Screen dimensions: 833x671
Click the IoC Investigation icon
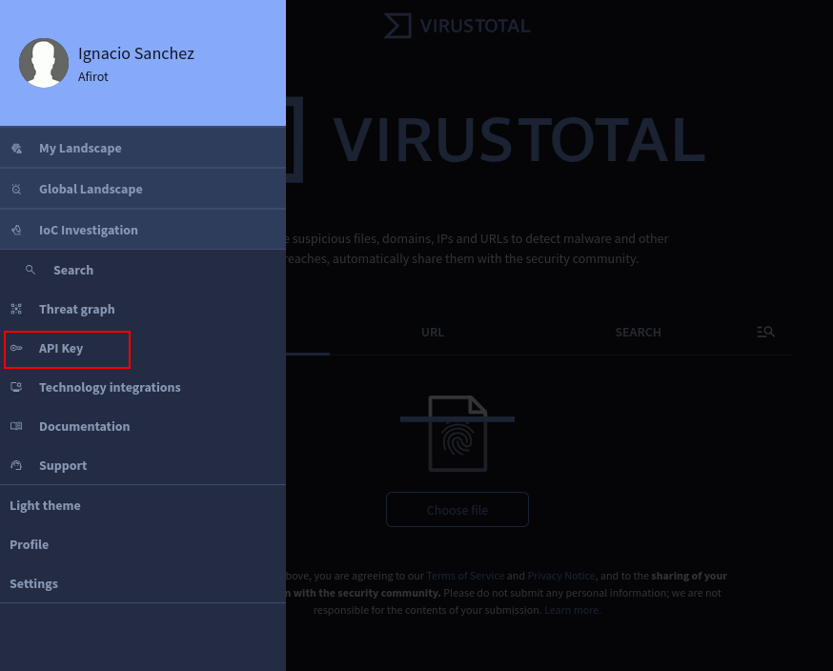click(16, 230)
